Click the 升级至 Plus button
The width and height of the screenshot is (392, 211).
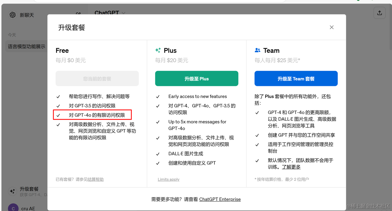point(197,79)
